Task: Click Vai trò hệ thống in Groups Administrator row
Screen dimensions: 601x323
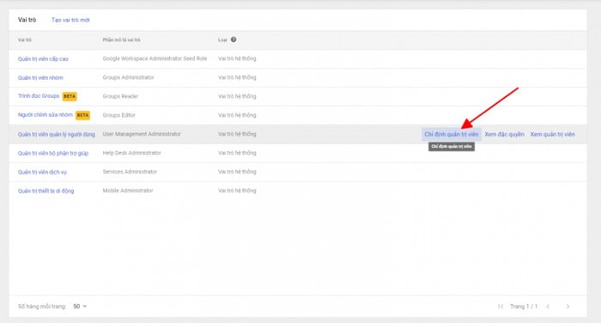Action: [x=237, y=77]
